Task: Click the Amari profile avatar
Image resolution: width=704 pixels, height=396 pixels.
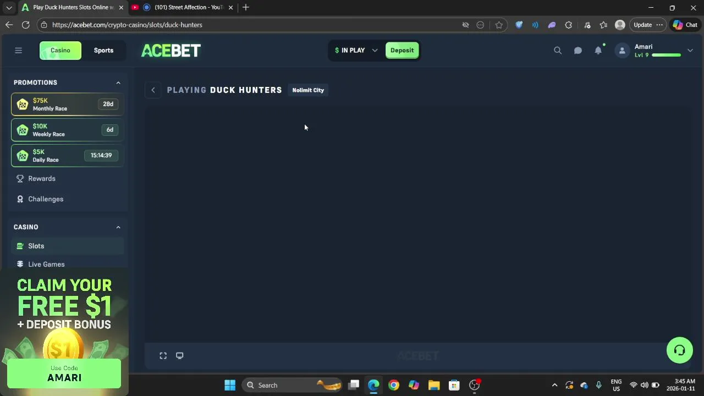Action: pos(622,51)
